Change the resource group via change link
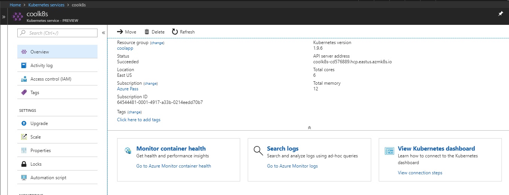Viewport: 509px width, 195px height. point(157,43)
